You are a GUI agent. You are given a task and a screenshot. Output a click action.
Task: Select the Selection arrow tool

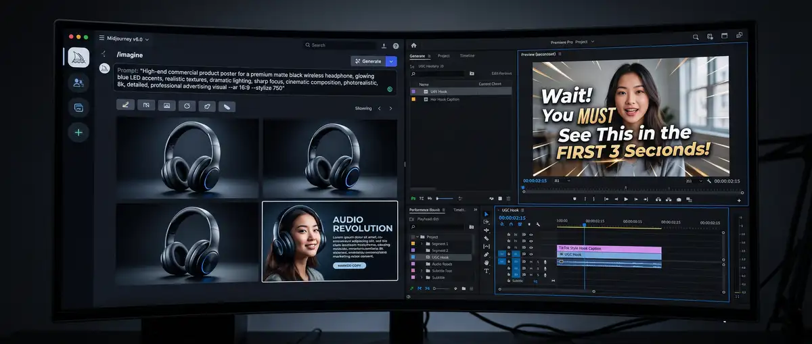(486, 215)
